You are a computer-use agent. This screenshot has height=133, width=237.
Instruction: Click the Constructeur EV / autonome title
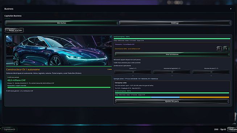pyautogui.click(x=23, y=69)
